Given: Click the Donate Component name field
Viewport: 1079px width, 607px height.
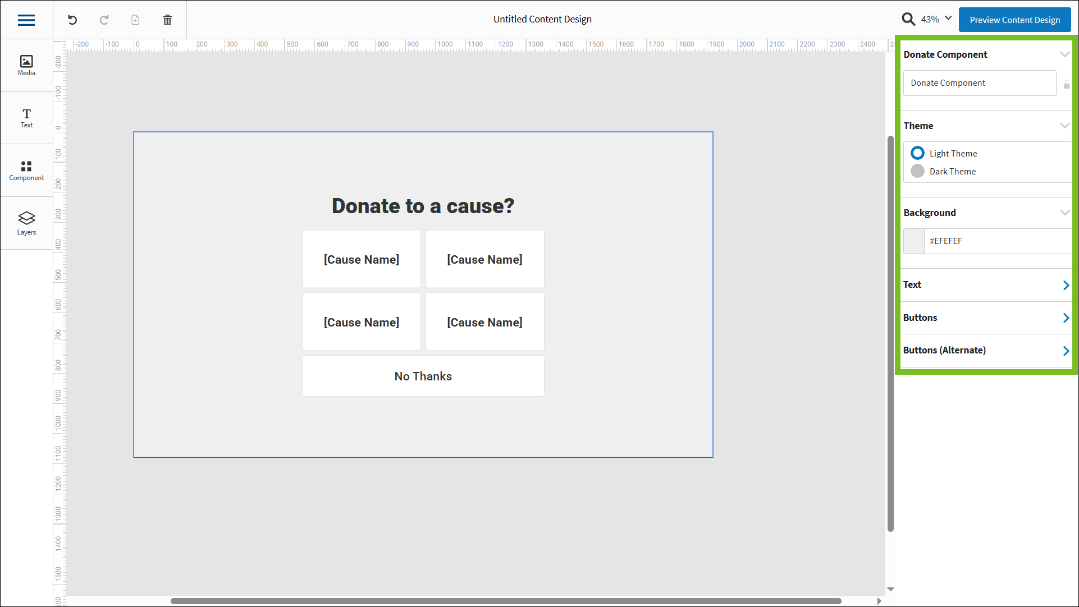Looking at the screenshot, I should click(980, 82).
